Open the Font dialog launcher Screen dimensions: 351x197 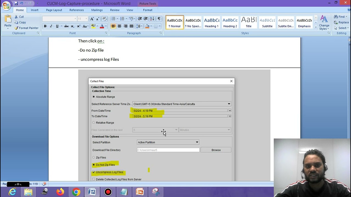106,33
